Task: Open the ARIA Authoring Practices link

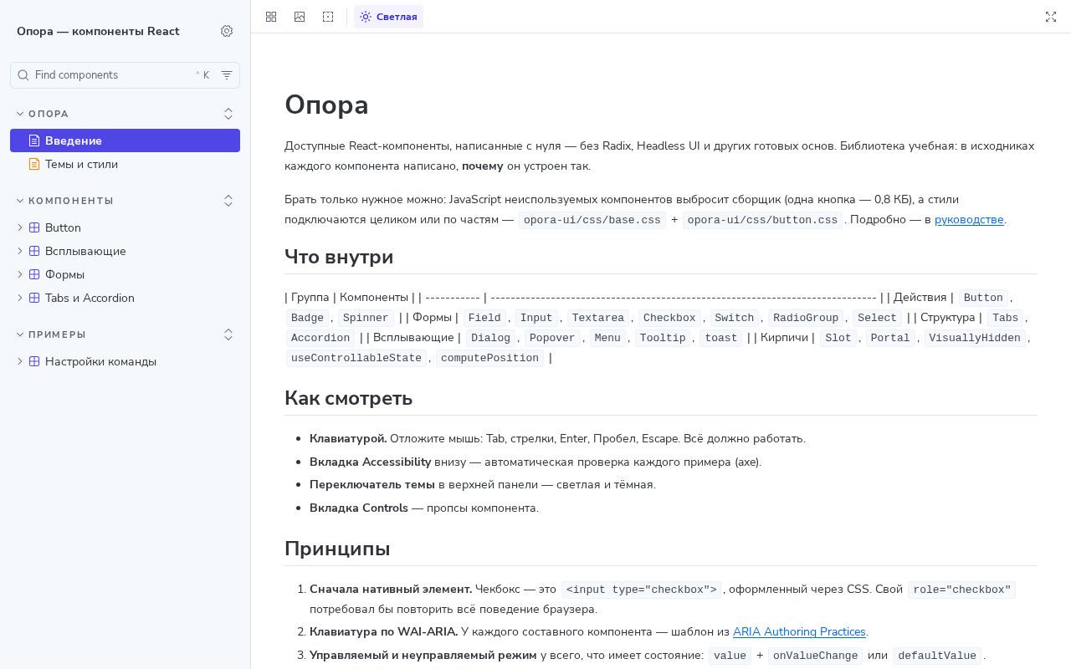Action: 799,631
